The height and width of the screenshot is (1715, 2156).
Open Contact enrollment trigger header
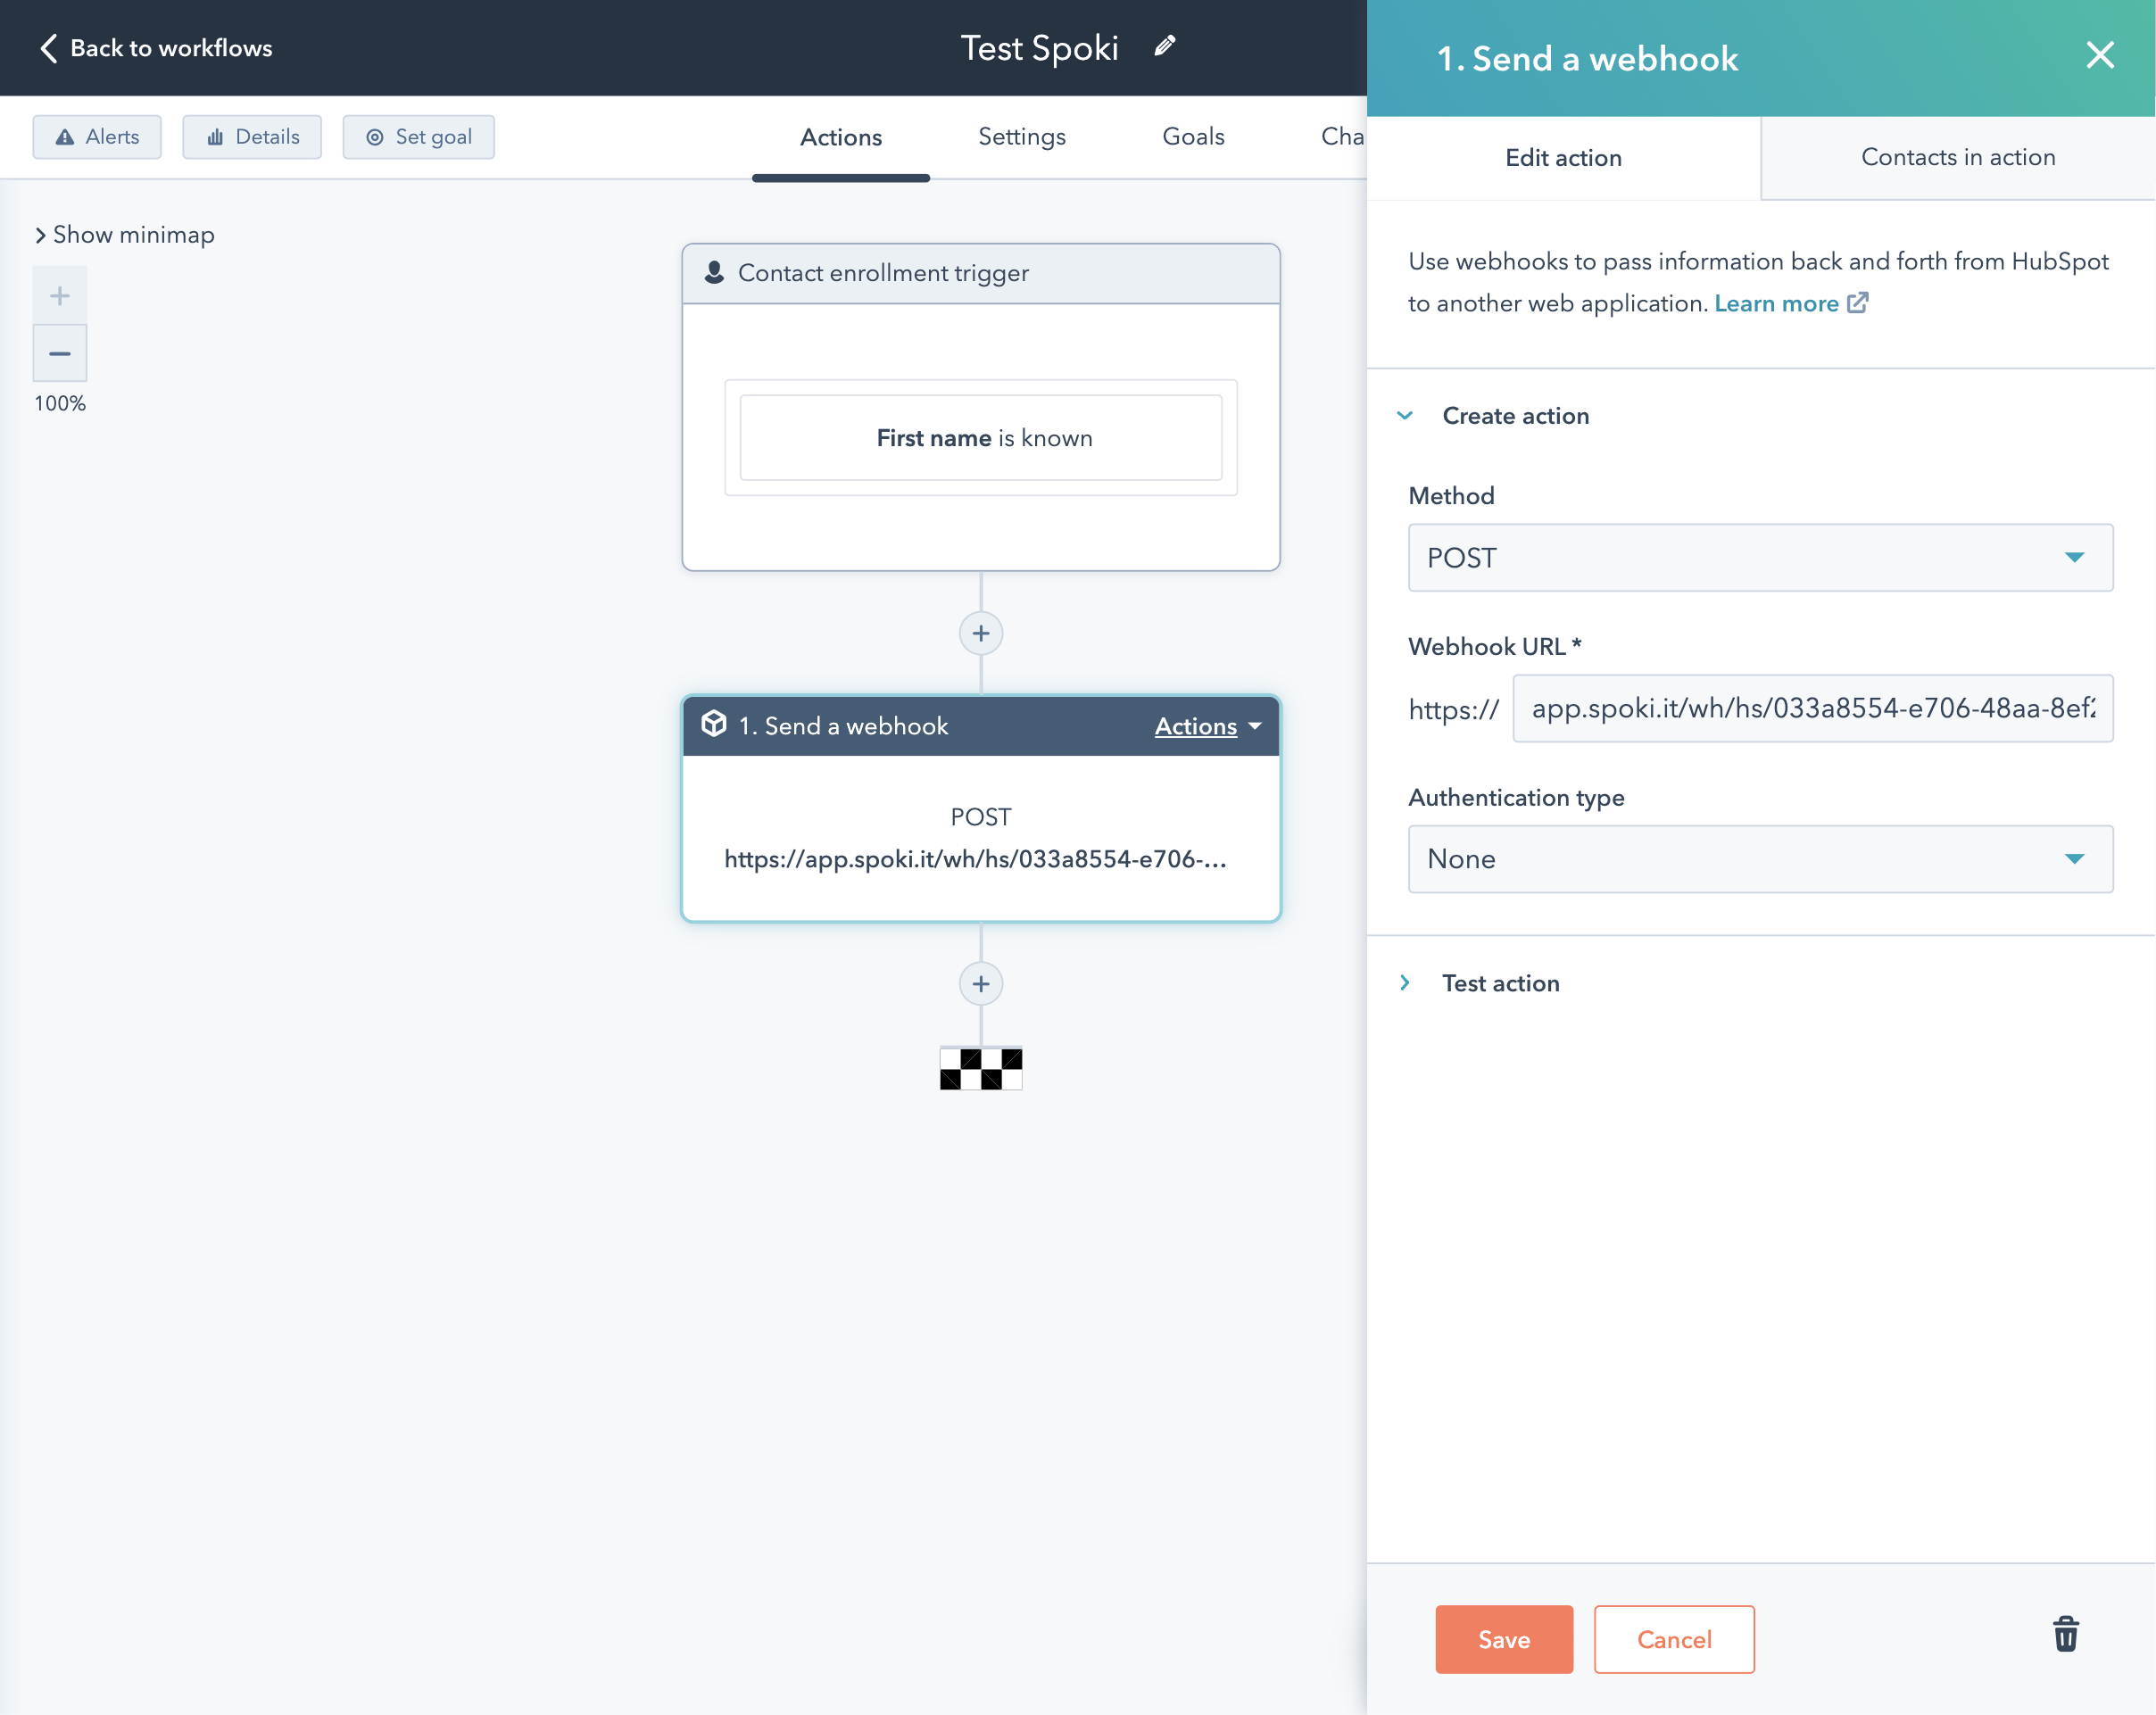981,273
